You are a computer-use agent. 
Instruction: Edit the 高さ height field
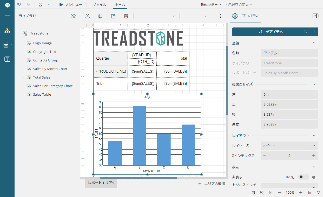[x=289, y=124]
